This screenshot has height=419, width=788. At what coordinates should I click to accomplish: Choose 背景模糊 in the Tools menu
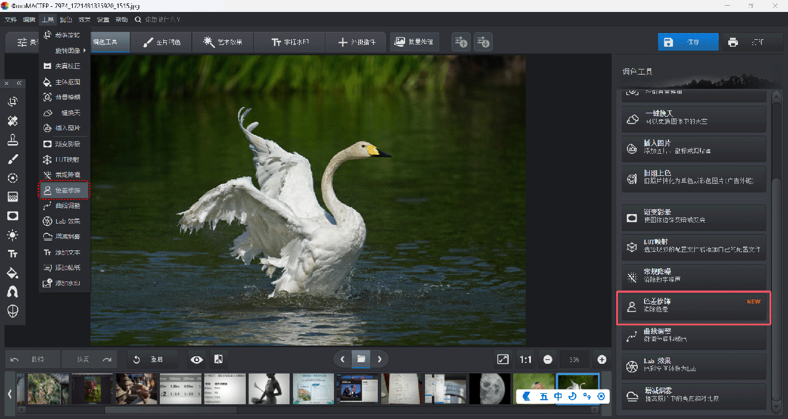coord(64,97)
